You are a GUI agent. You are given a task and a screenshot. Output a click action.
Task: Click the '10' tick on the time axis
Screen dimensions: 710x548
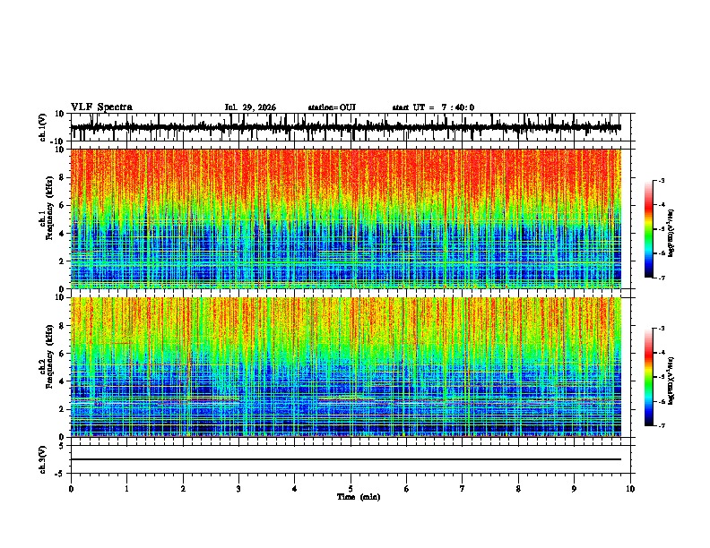click(630, 489)
